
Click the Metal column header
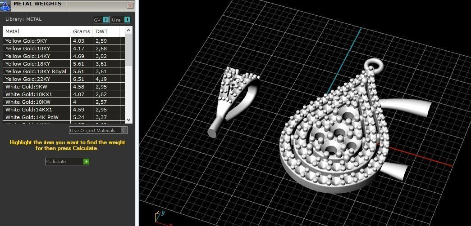[37, 31]
